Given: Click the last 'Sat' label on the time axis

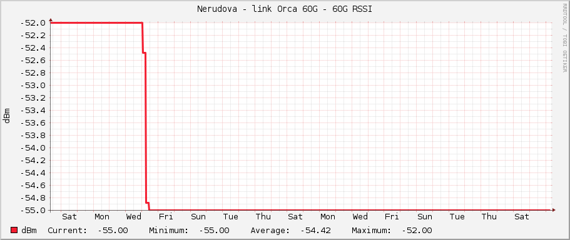Looking at the screenshot, I should pos(522,217).
